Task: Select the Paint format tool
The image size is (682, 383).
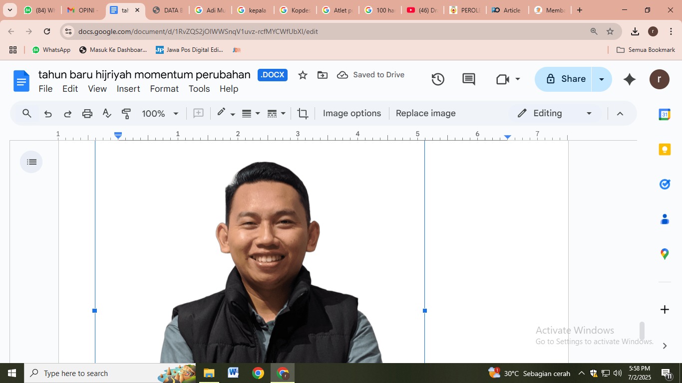Action: (126, 113)
